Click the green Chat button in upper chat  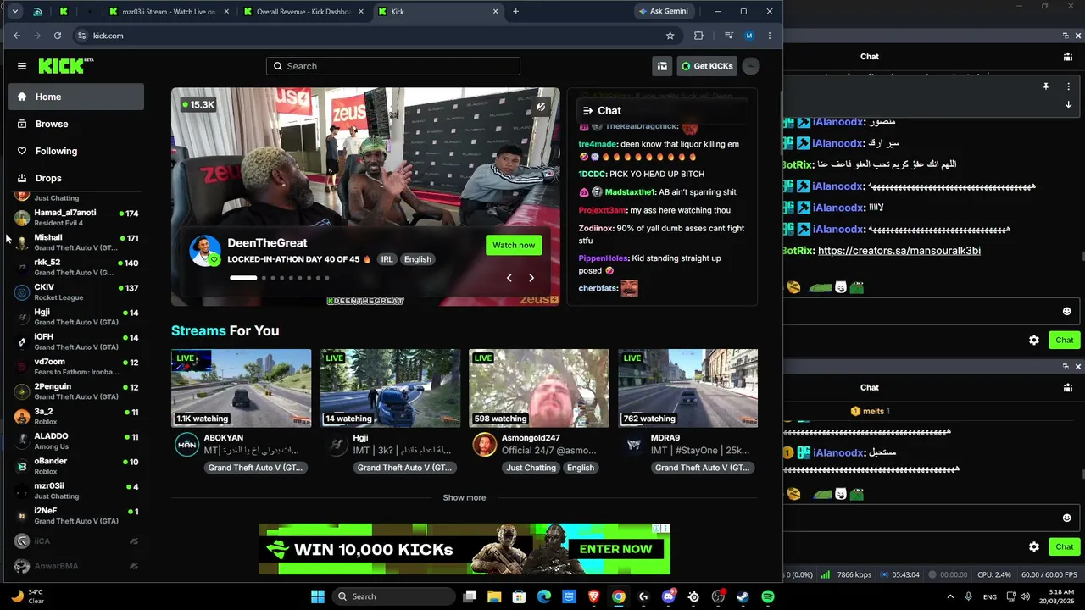click(x=1065, y=340)
